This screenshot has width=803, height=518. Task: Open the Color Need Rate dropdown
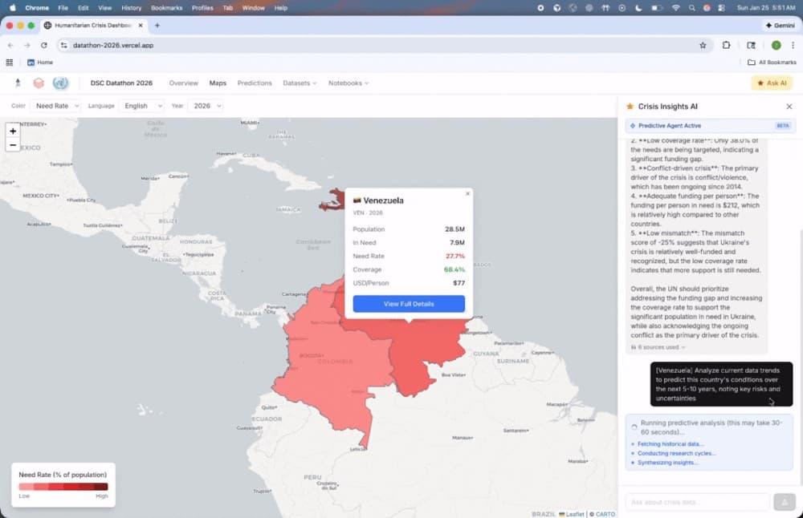tap(55, 106)
